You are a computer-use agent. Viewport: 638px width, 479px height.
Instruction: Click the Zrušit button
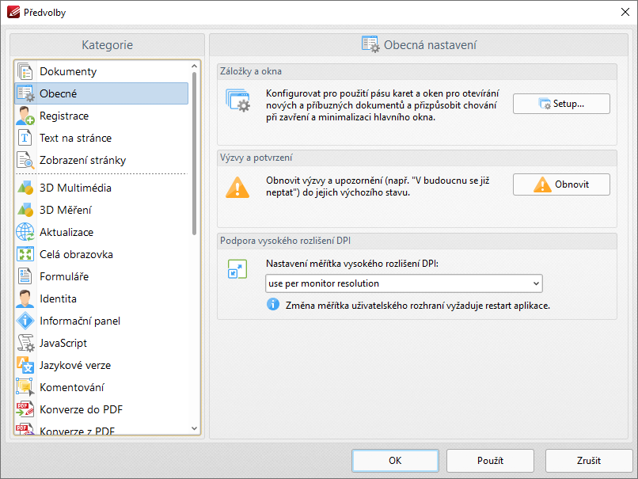point(589,461)
